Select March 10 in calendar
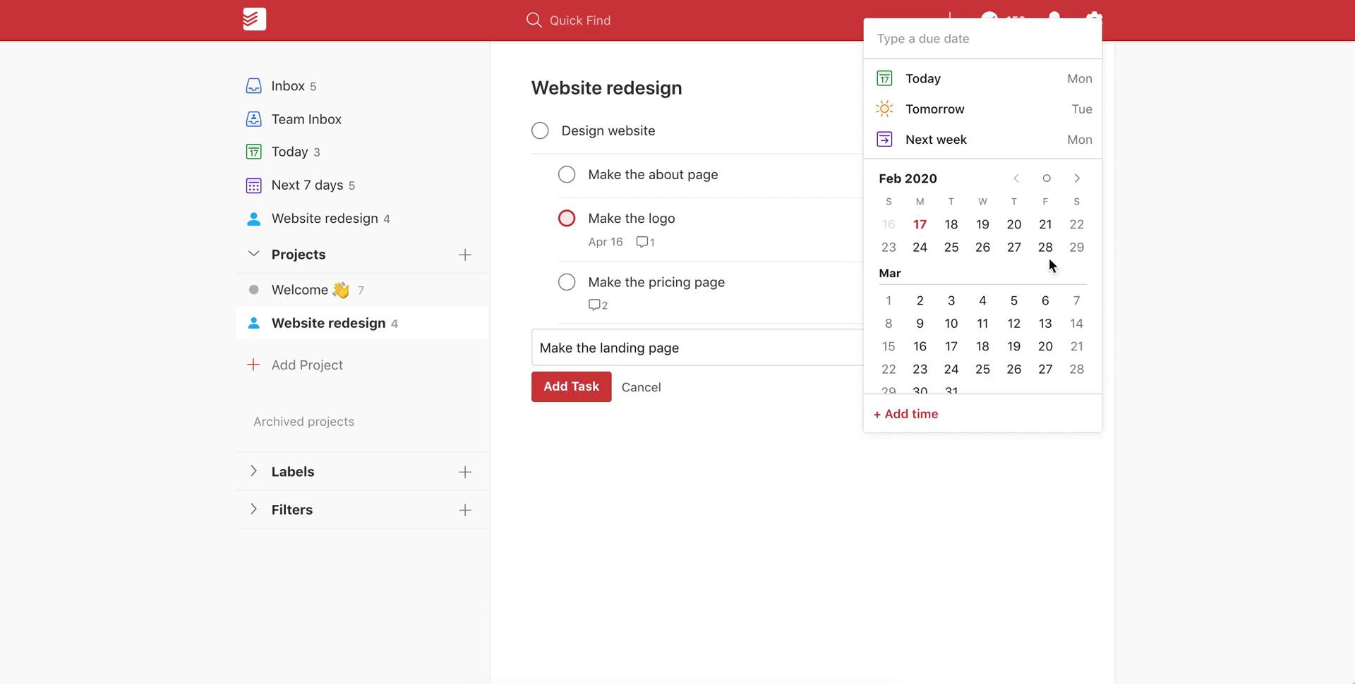The height and width of the screenshot is (684, 1355). click(x=951, y=323)
